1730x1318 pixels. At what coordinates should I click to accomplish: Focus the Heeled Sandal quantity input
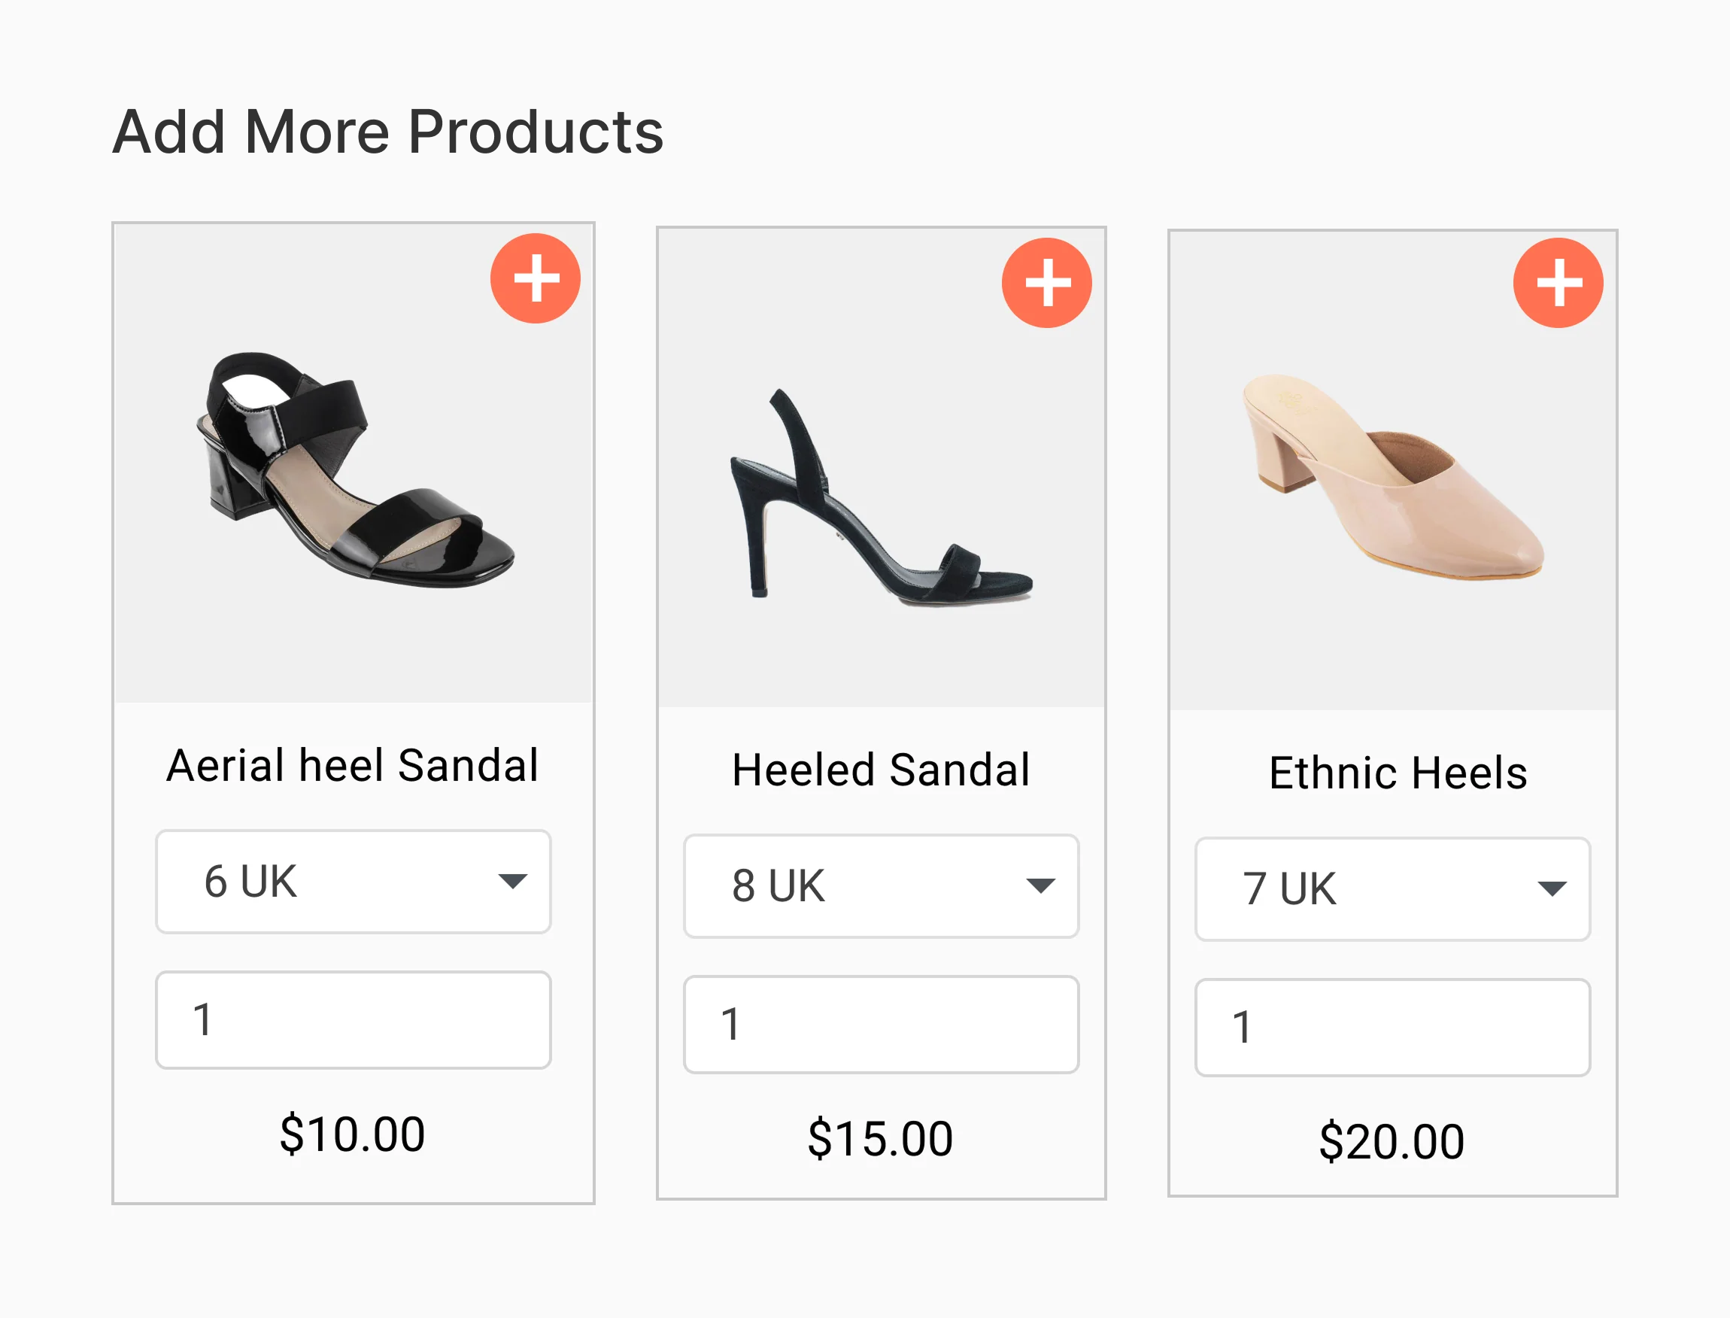[881, 1025]
